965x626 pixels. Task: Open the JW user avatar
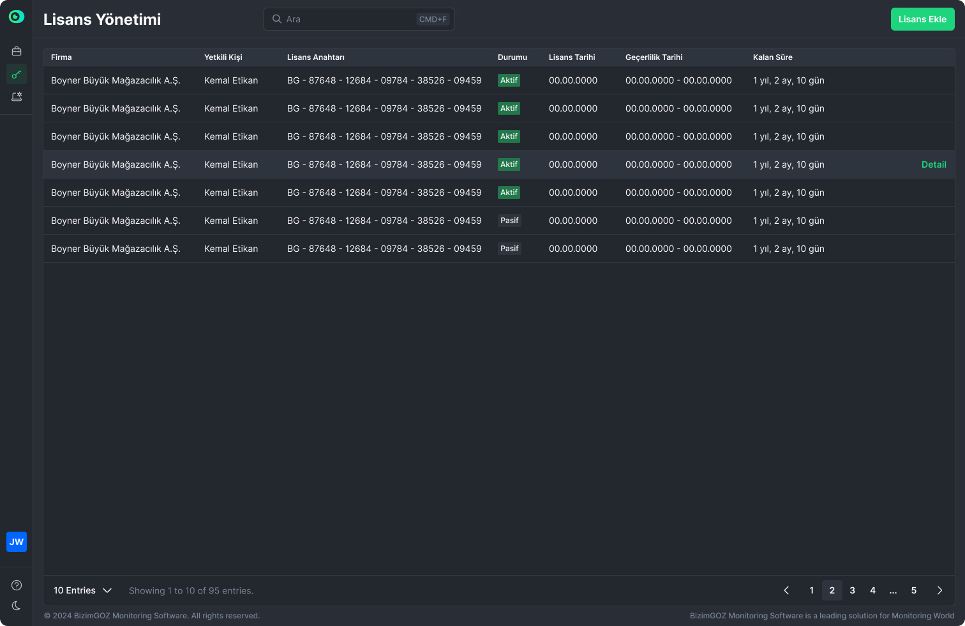(x=17, y=542)
